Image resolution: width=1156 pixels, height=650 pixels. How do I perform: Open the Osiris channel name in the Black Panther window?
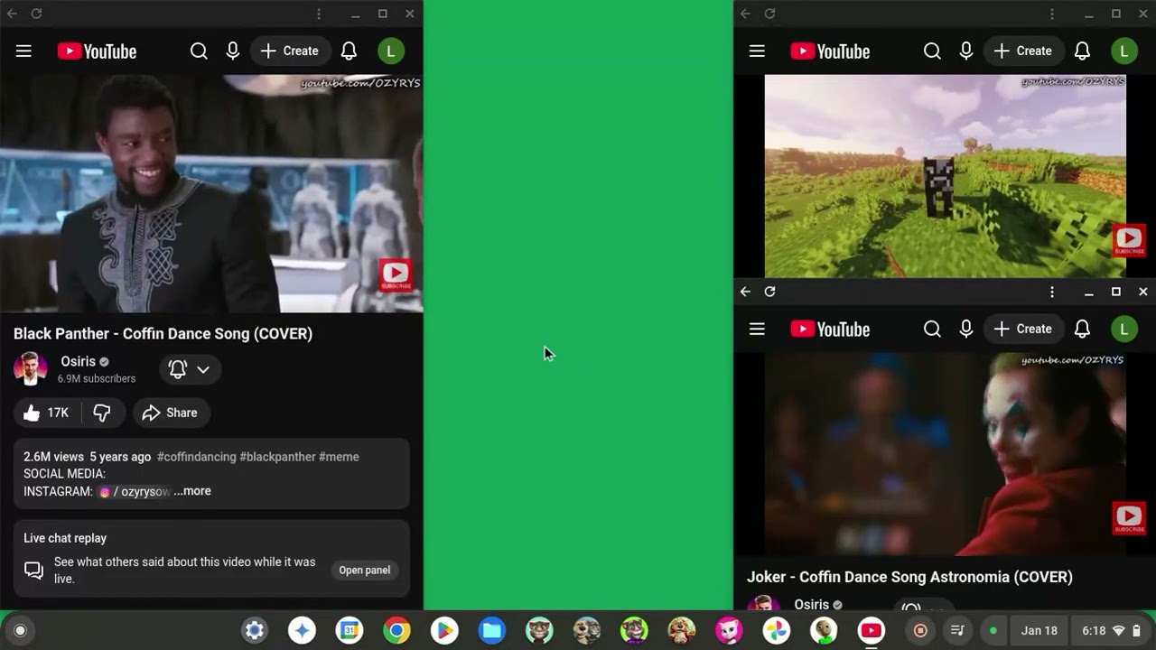click(x=79, y=361)
